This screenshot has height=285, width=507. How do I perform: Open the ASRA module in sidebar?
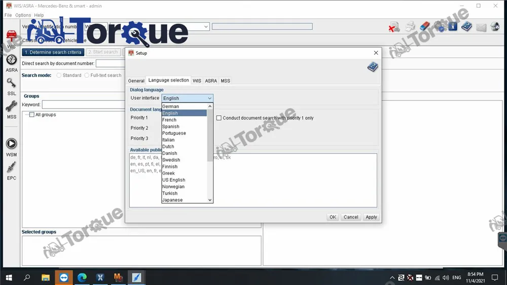11,63
